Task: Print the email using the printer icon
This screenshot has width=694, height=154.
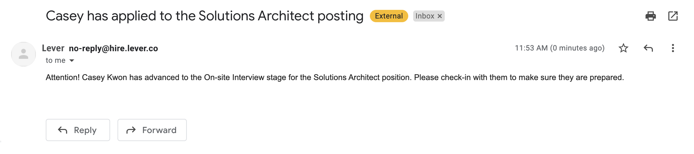Action: [650, 16]
